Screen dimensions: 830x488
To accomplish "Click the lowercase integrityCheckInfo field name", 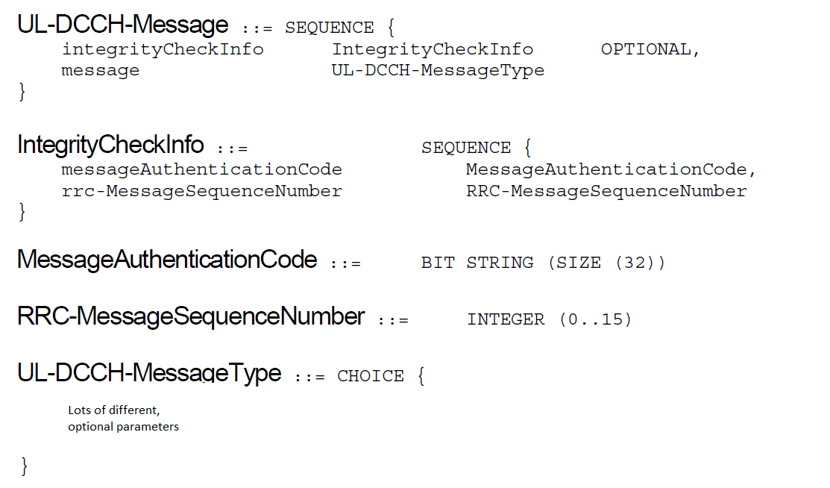I will click(x=163, y=49).
